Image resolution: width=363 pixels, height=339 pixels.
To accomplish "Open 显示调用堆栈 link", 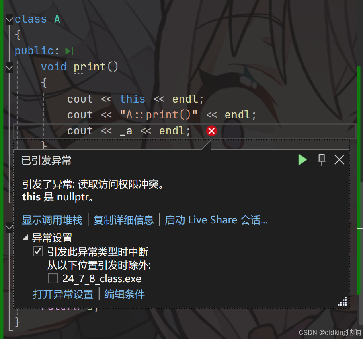I will click(x=52, y=220).
